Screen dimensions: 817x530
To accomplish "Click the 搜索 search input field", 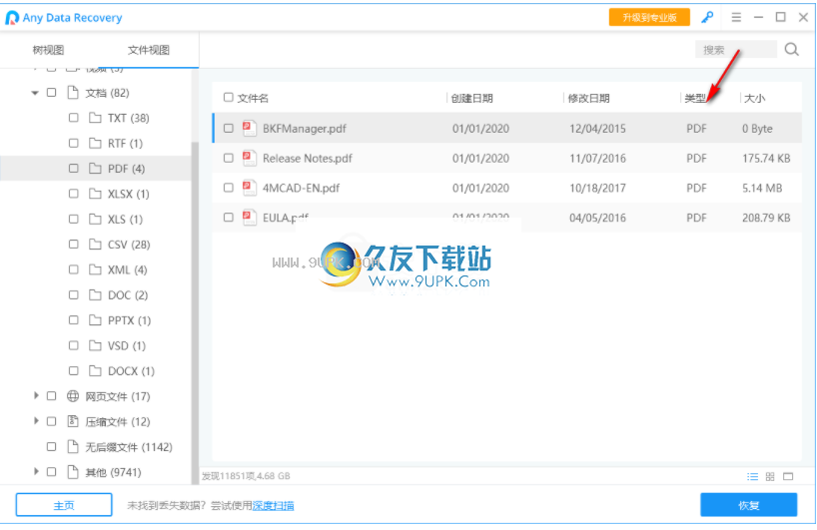I will (736, 50).
